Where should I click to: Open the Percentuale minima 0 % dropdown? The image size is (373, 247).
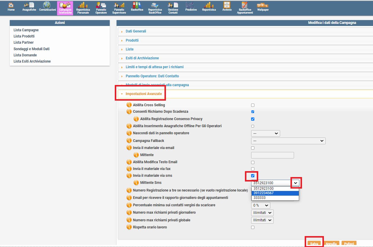261,205
